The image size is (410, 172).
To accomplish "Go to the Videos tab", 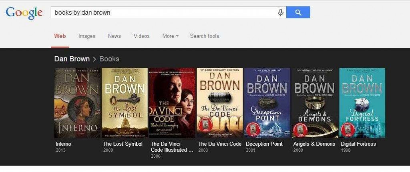I will [x=141, y=36].
